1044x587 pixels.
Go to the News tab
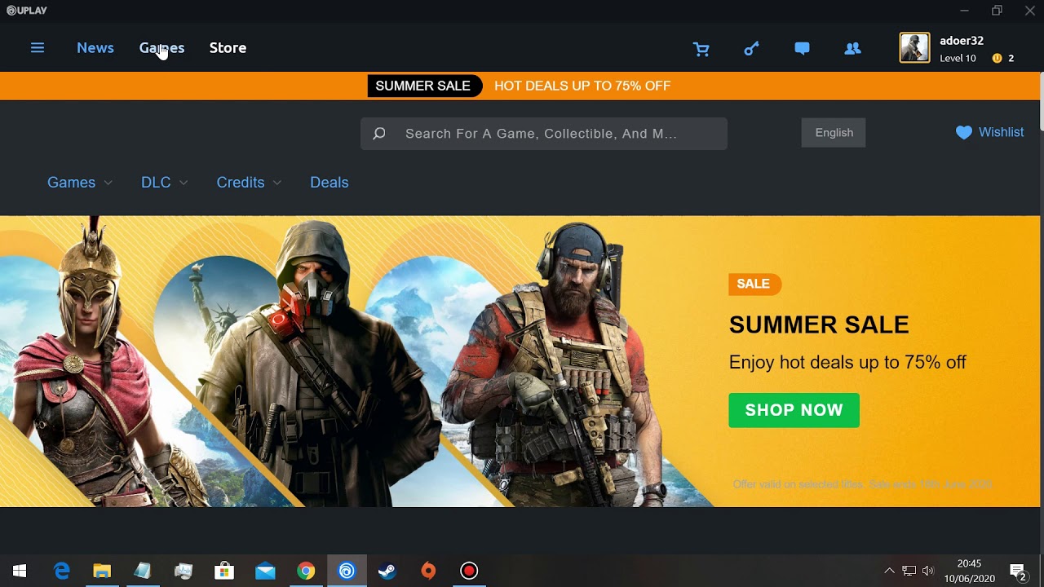(95, 48)
